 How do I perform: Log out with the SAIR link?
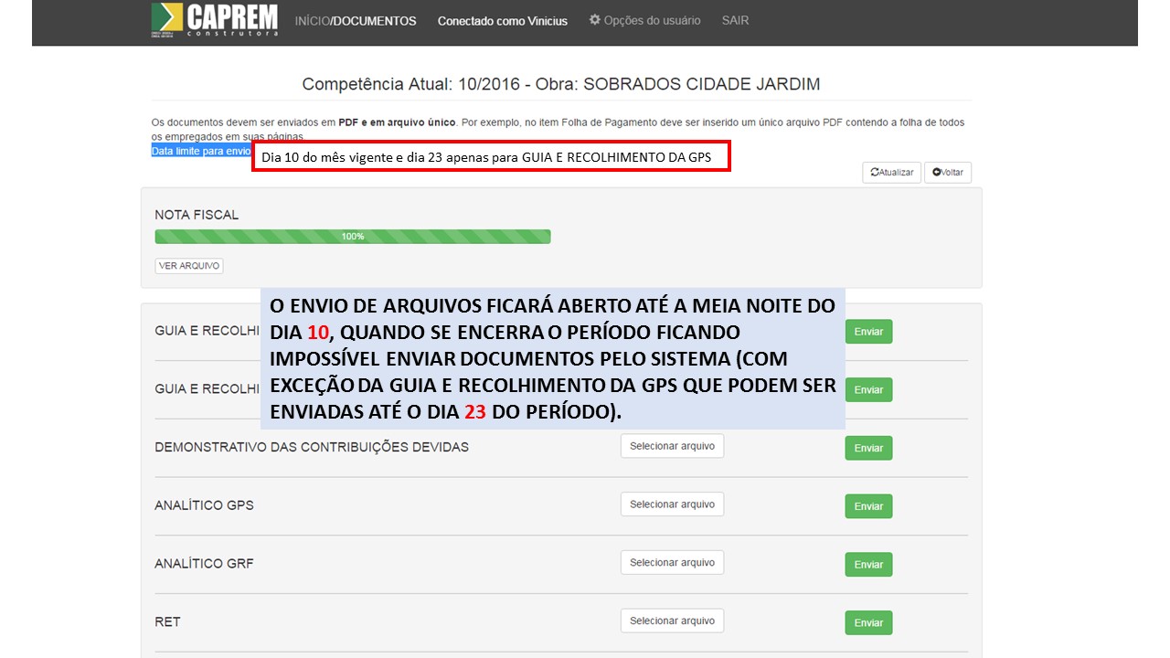coord(735,20)
